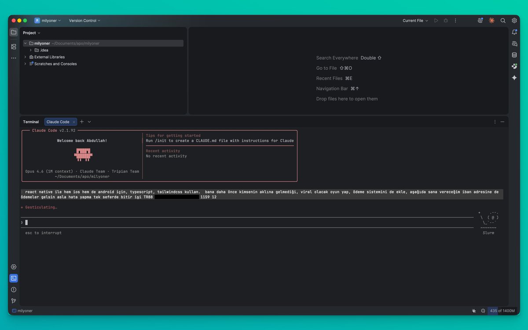Open the Git tool window icon
The image size is (528, 330).
[14, 301]
